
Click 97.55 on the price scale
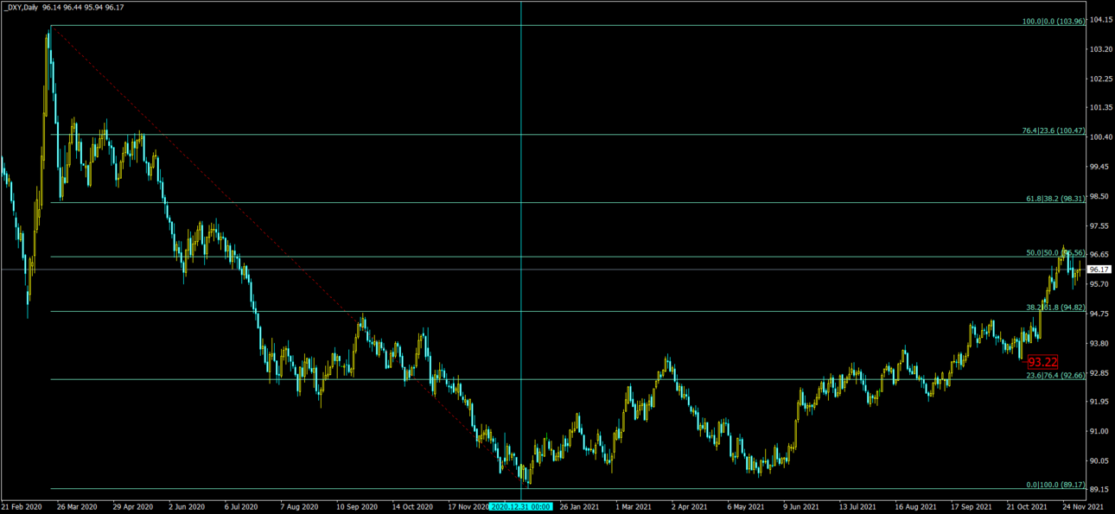[x=1100, y=225]
